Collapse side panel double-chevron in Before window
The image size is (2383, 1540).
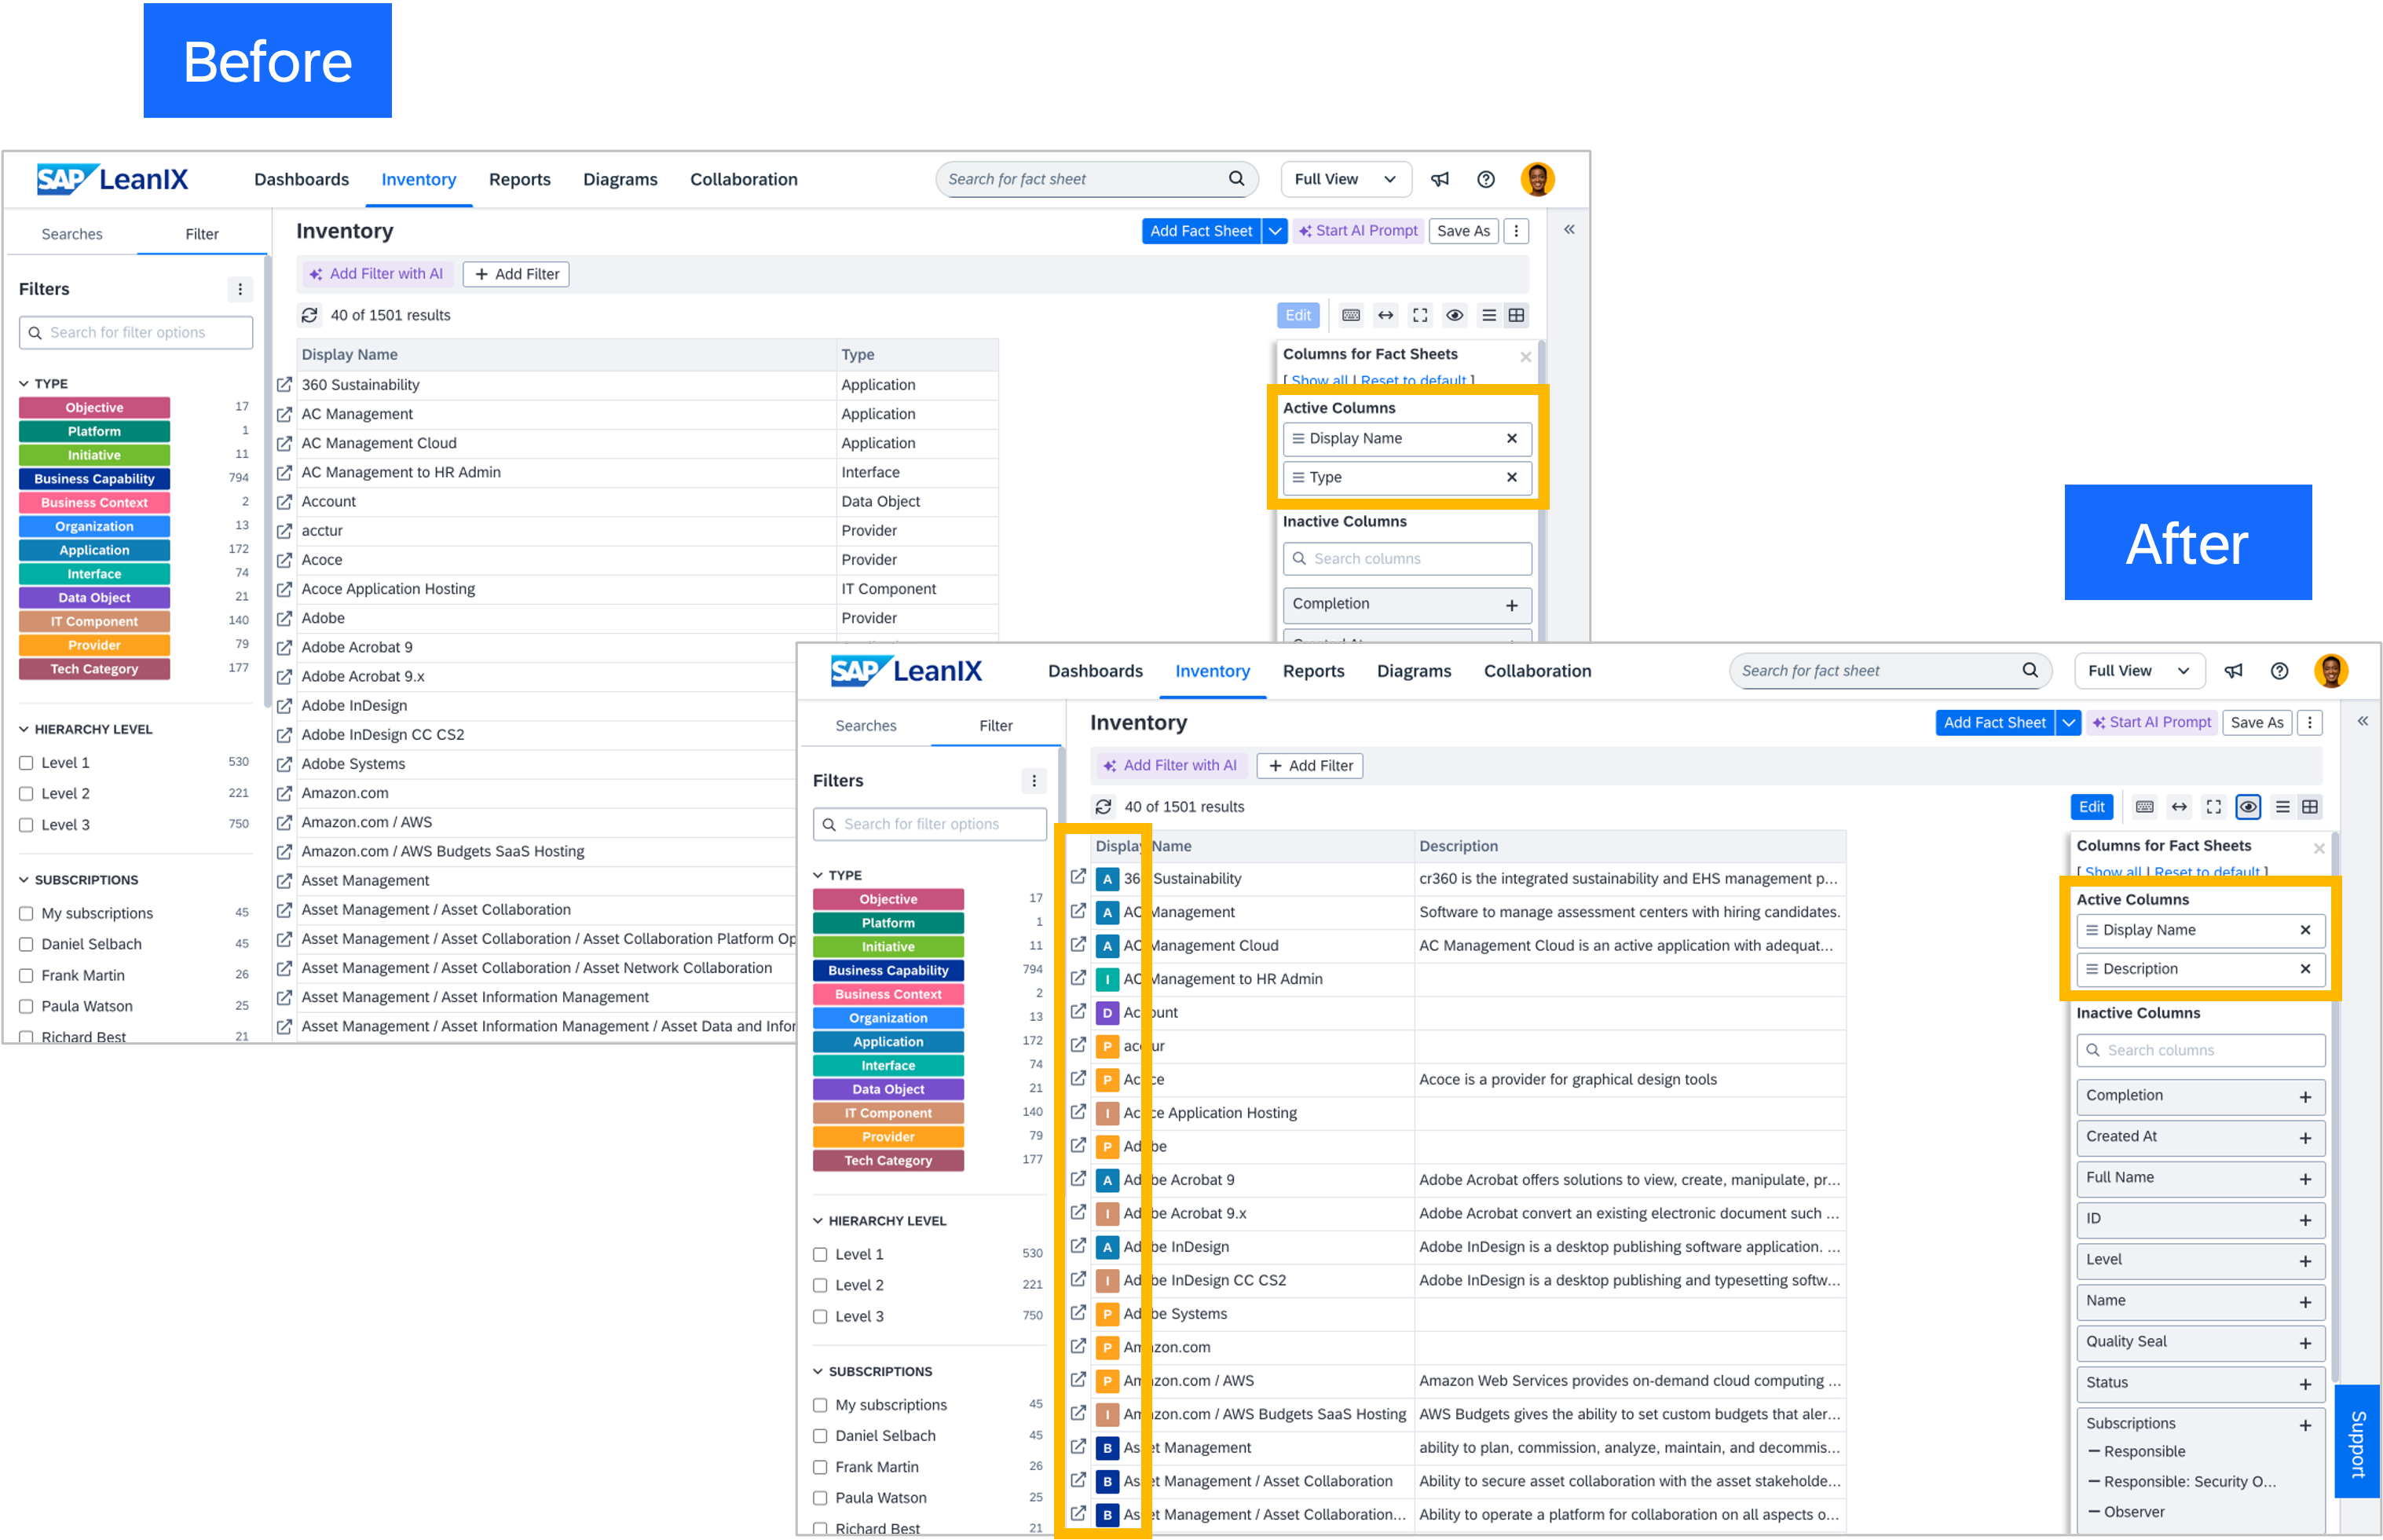point(1569,230)
